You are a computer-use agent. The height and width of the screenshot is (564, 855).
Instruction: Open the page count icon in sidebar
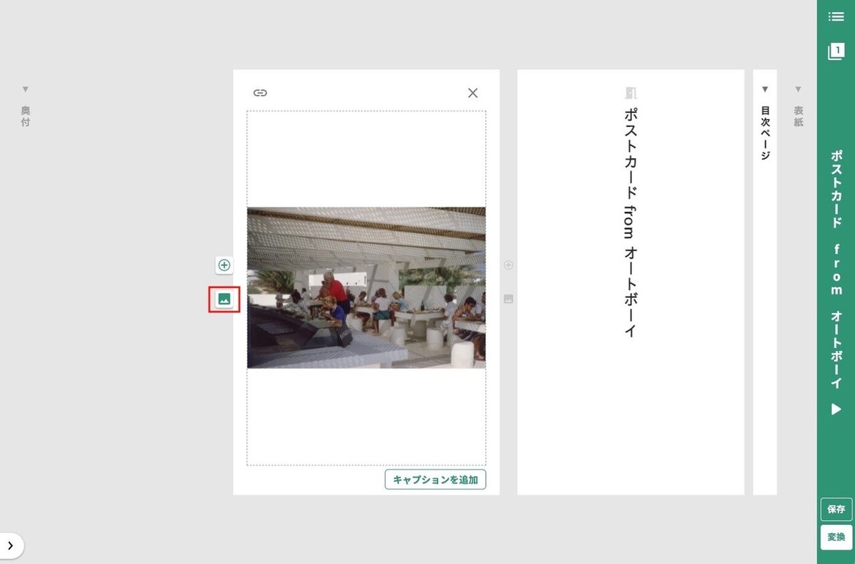click(836, 51)
